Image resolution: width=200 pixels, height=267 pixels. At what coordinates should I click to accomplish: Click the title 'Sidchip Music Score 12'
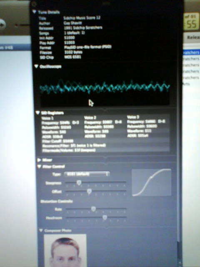82,18
